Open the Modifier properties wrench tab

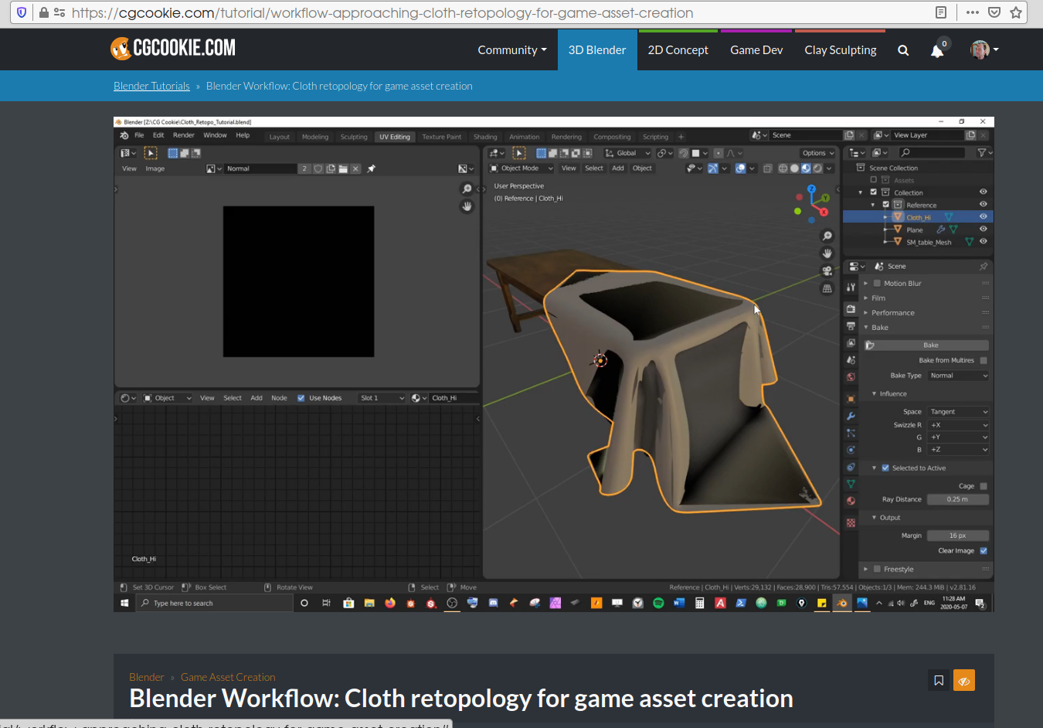pyautogui.click(x=851, y=416)
